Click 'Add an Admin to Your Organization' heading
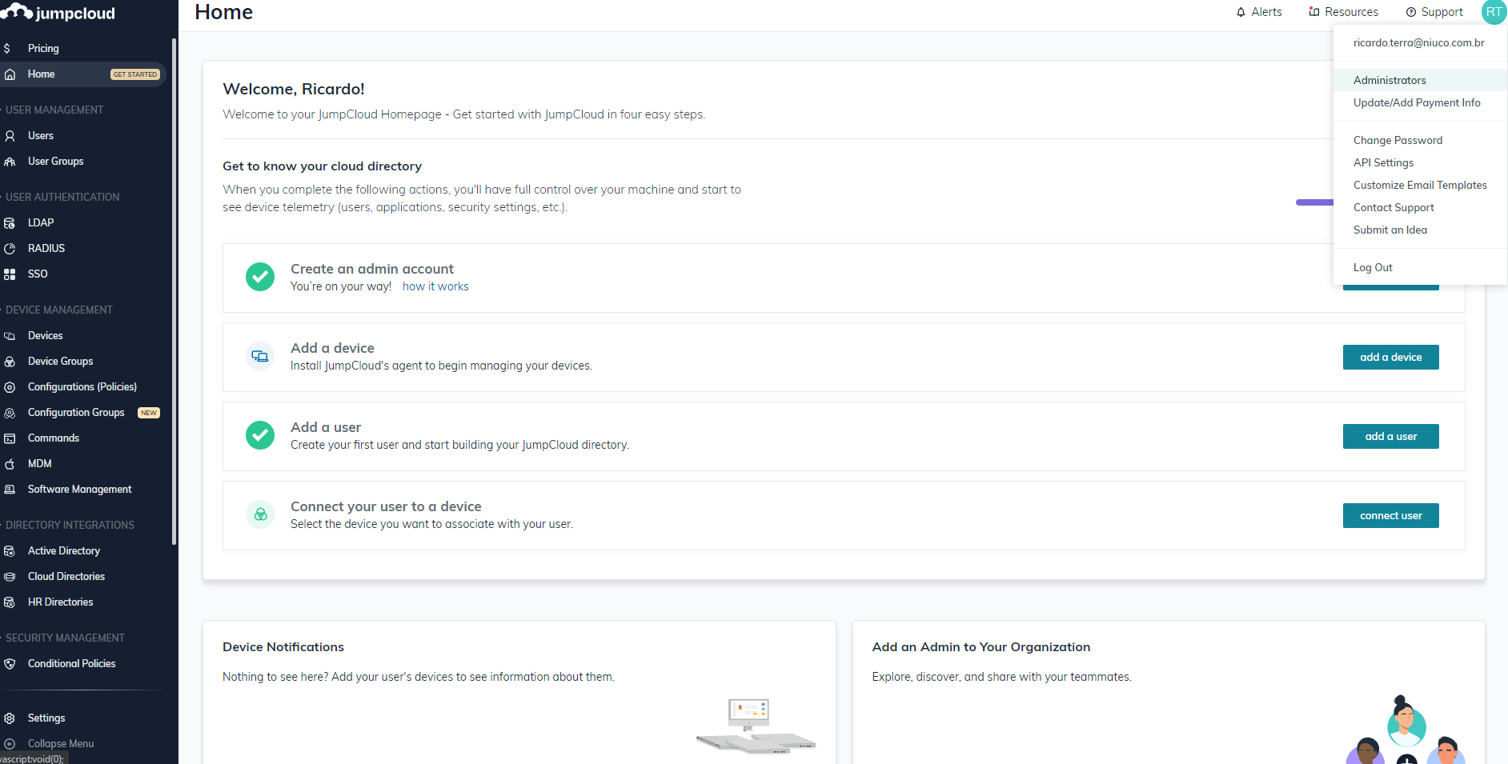Viewport: 1508px width, 764px height. click(x=981, y=647)
